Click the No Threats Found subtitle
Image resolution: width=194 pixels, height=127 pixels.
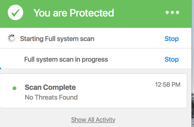(x=51, y=97)
